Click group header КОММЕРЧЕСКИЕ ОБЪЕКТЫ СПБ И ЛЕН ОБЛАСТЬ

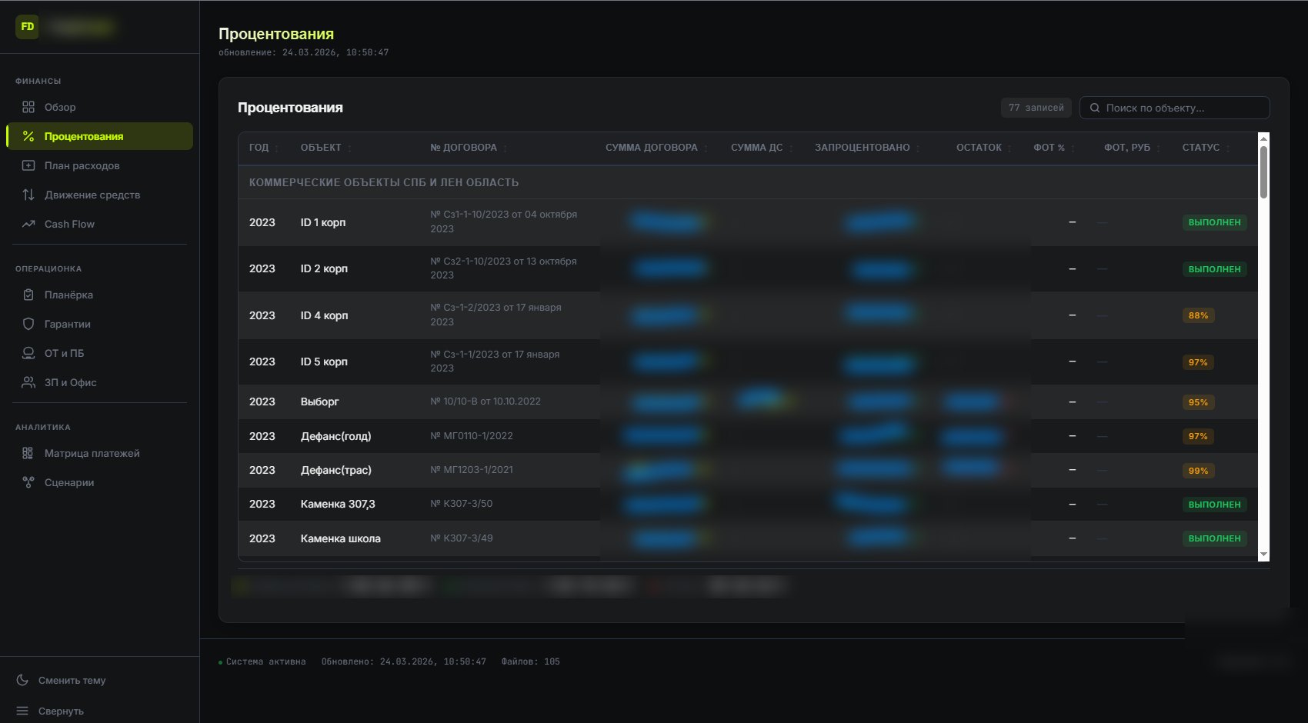click(384, 182)
